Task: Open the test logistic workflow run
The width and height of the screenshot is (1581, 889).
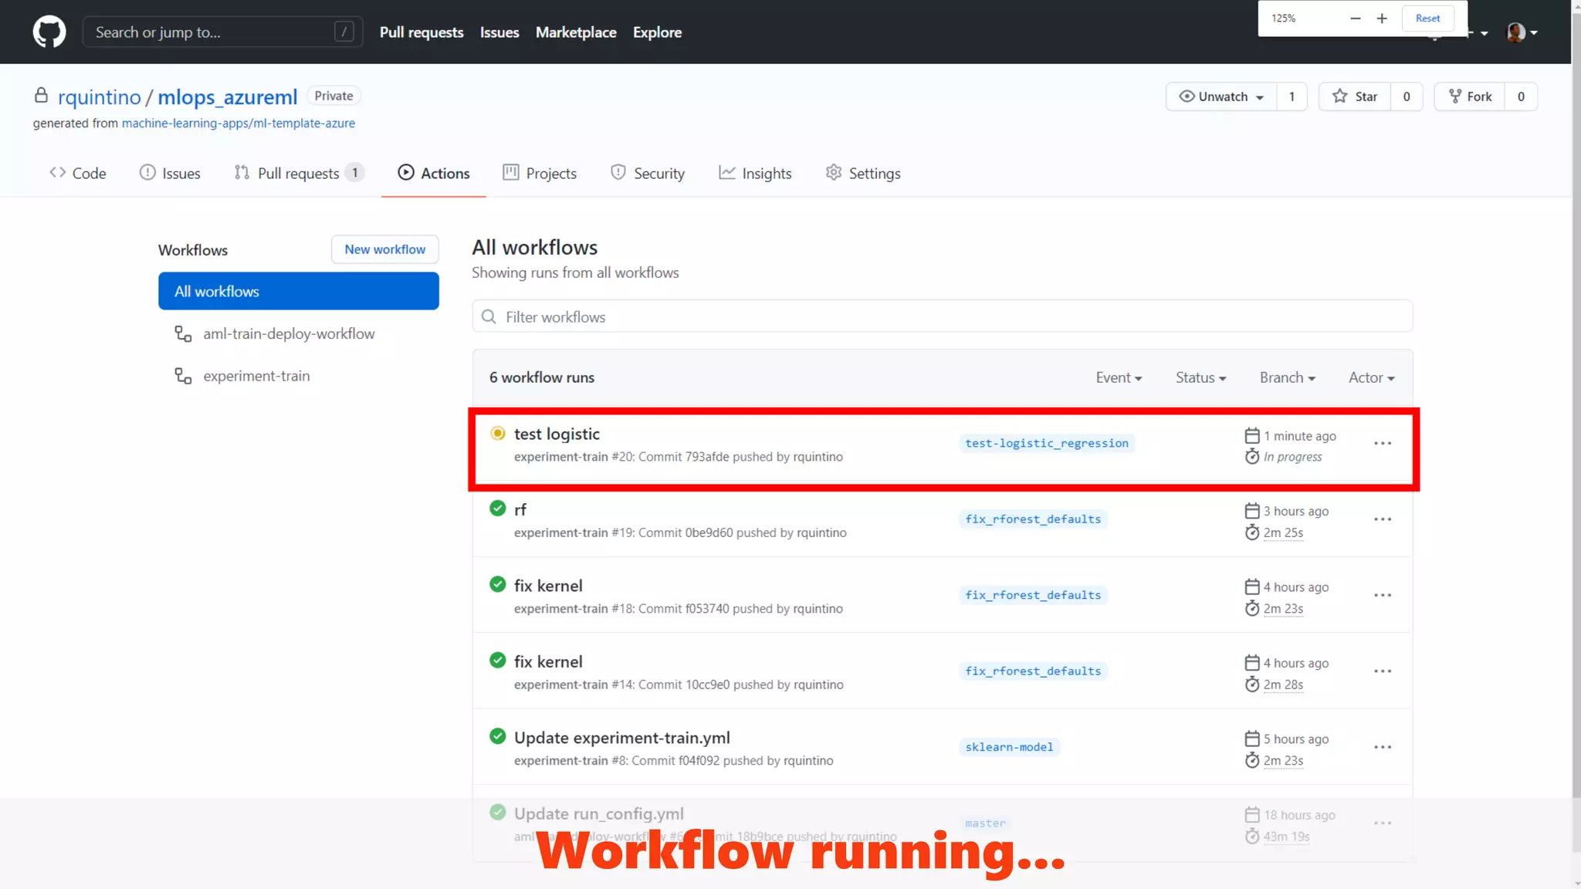Action: 557,434
